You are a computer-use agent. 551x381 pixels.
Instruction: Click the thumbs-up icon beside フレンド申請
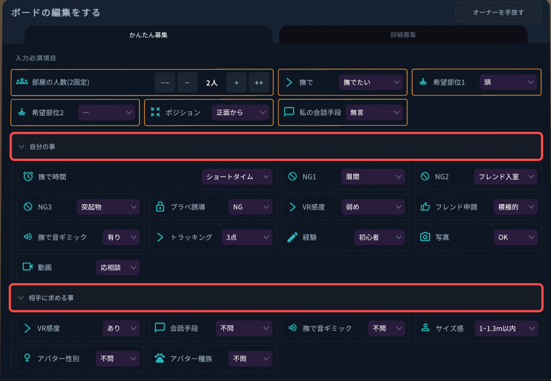pos(425,207)
